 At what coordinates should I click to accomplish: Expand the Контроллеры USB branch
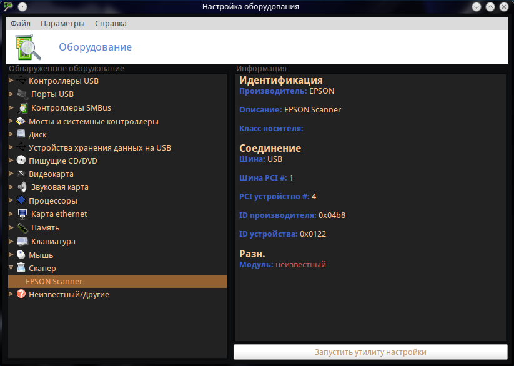coord(11,81)
